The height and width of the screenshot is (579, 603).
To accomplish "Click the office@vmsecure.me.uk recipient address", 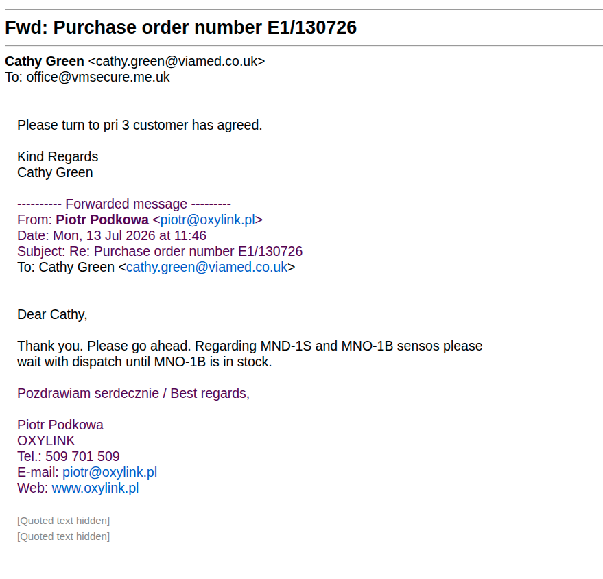I will [98, 77].
